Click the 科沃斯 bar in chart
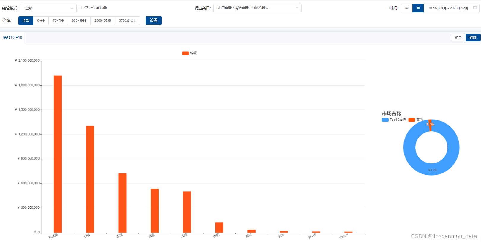The width and height of the screenshot is (481, 242). pos(58,154)
